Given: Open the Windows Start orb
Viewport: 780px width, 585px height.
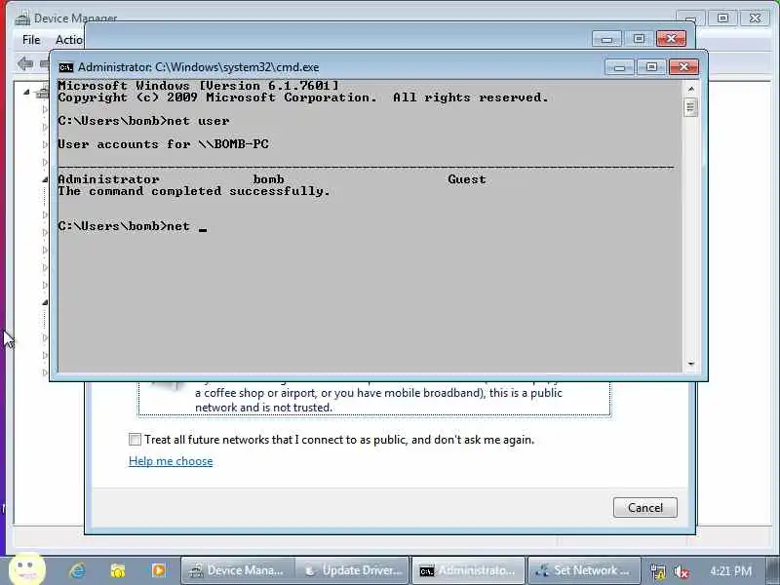Looking at the screenshot, I should click(x=27, y=569).
